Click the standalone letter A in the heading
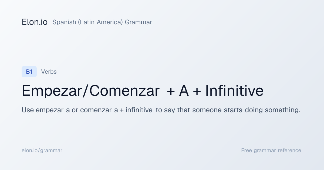 [184, 91]
